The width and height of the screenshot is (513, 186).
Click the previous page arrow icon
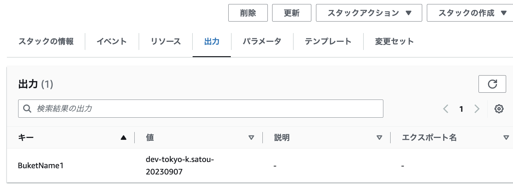[446, 109]
